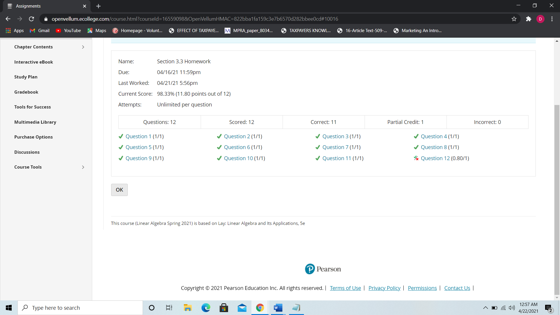
Task: Launch Microsoft Word from taskbar
Action: [278, 308]
